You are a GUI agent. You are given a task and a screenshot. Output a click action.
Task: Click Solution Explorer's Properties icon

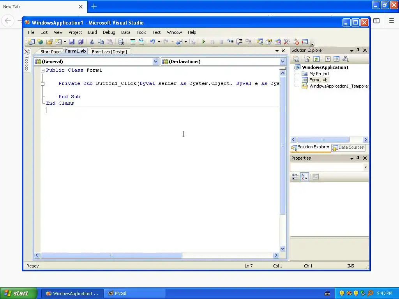tap(296, 59)
